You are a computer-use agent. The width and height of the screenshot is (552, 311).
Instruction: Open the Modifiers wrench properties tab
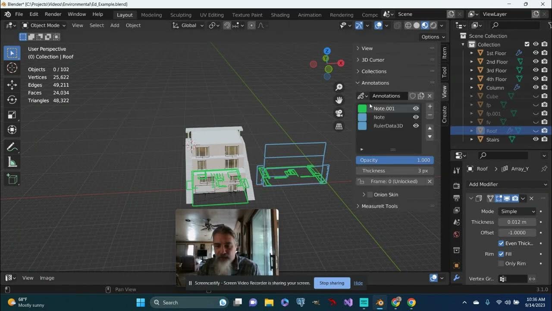click(457, 278)
